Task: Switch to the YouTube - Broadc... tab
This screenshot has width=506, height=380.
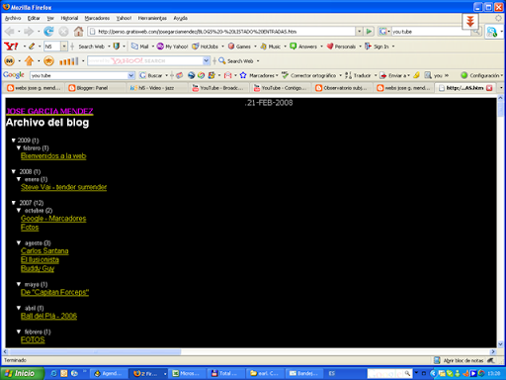Action: (218, 88)
